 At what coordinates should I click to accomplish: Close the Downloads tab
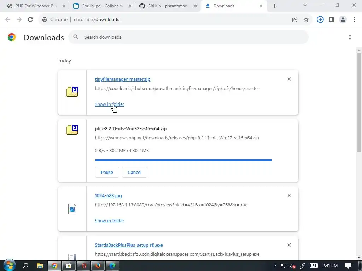261,6
